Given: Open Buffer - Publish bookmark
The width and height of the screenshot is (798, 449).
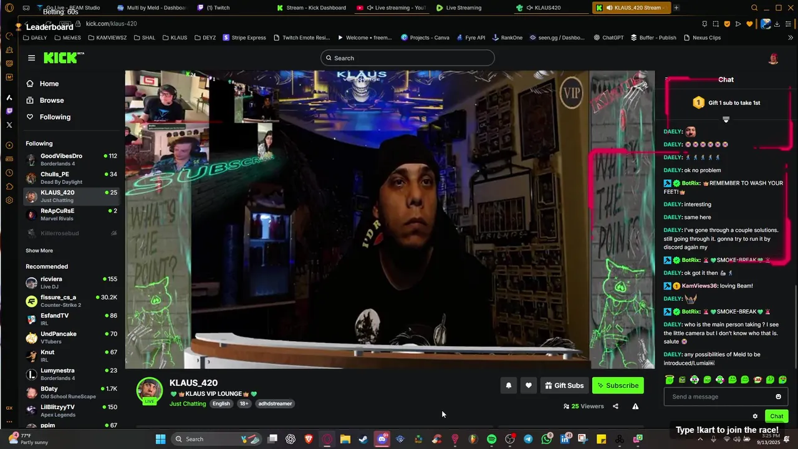Looking at the screenshot, I should [x=653, y=37].
